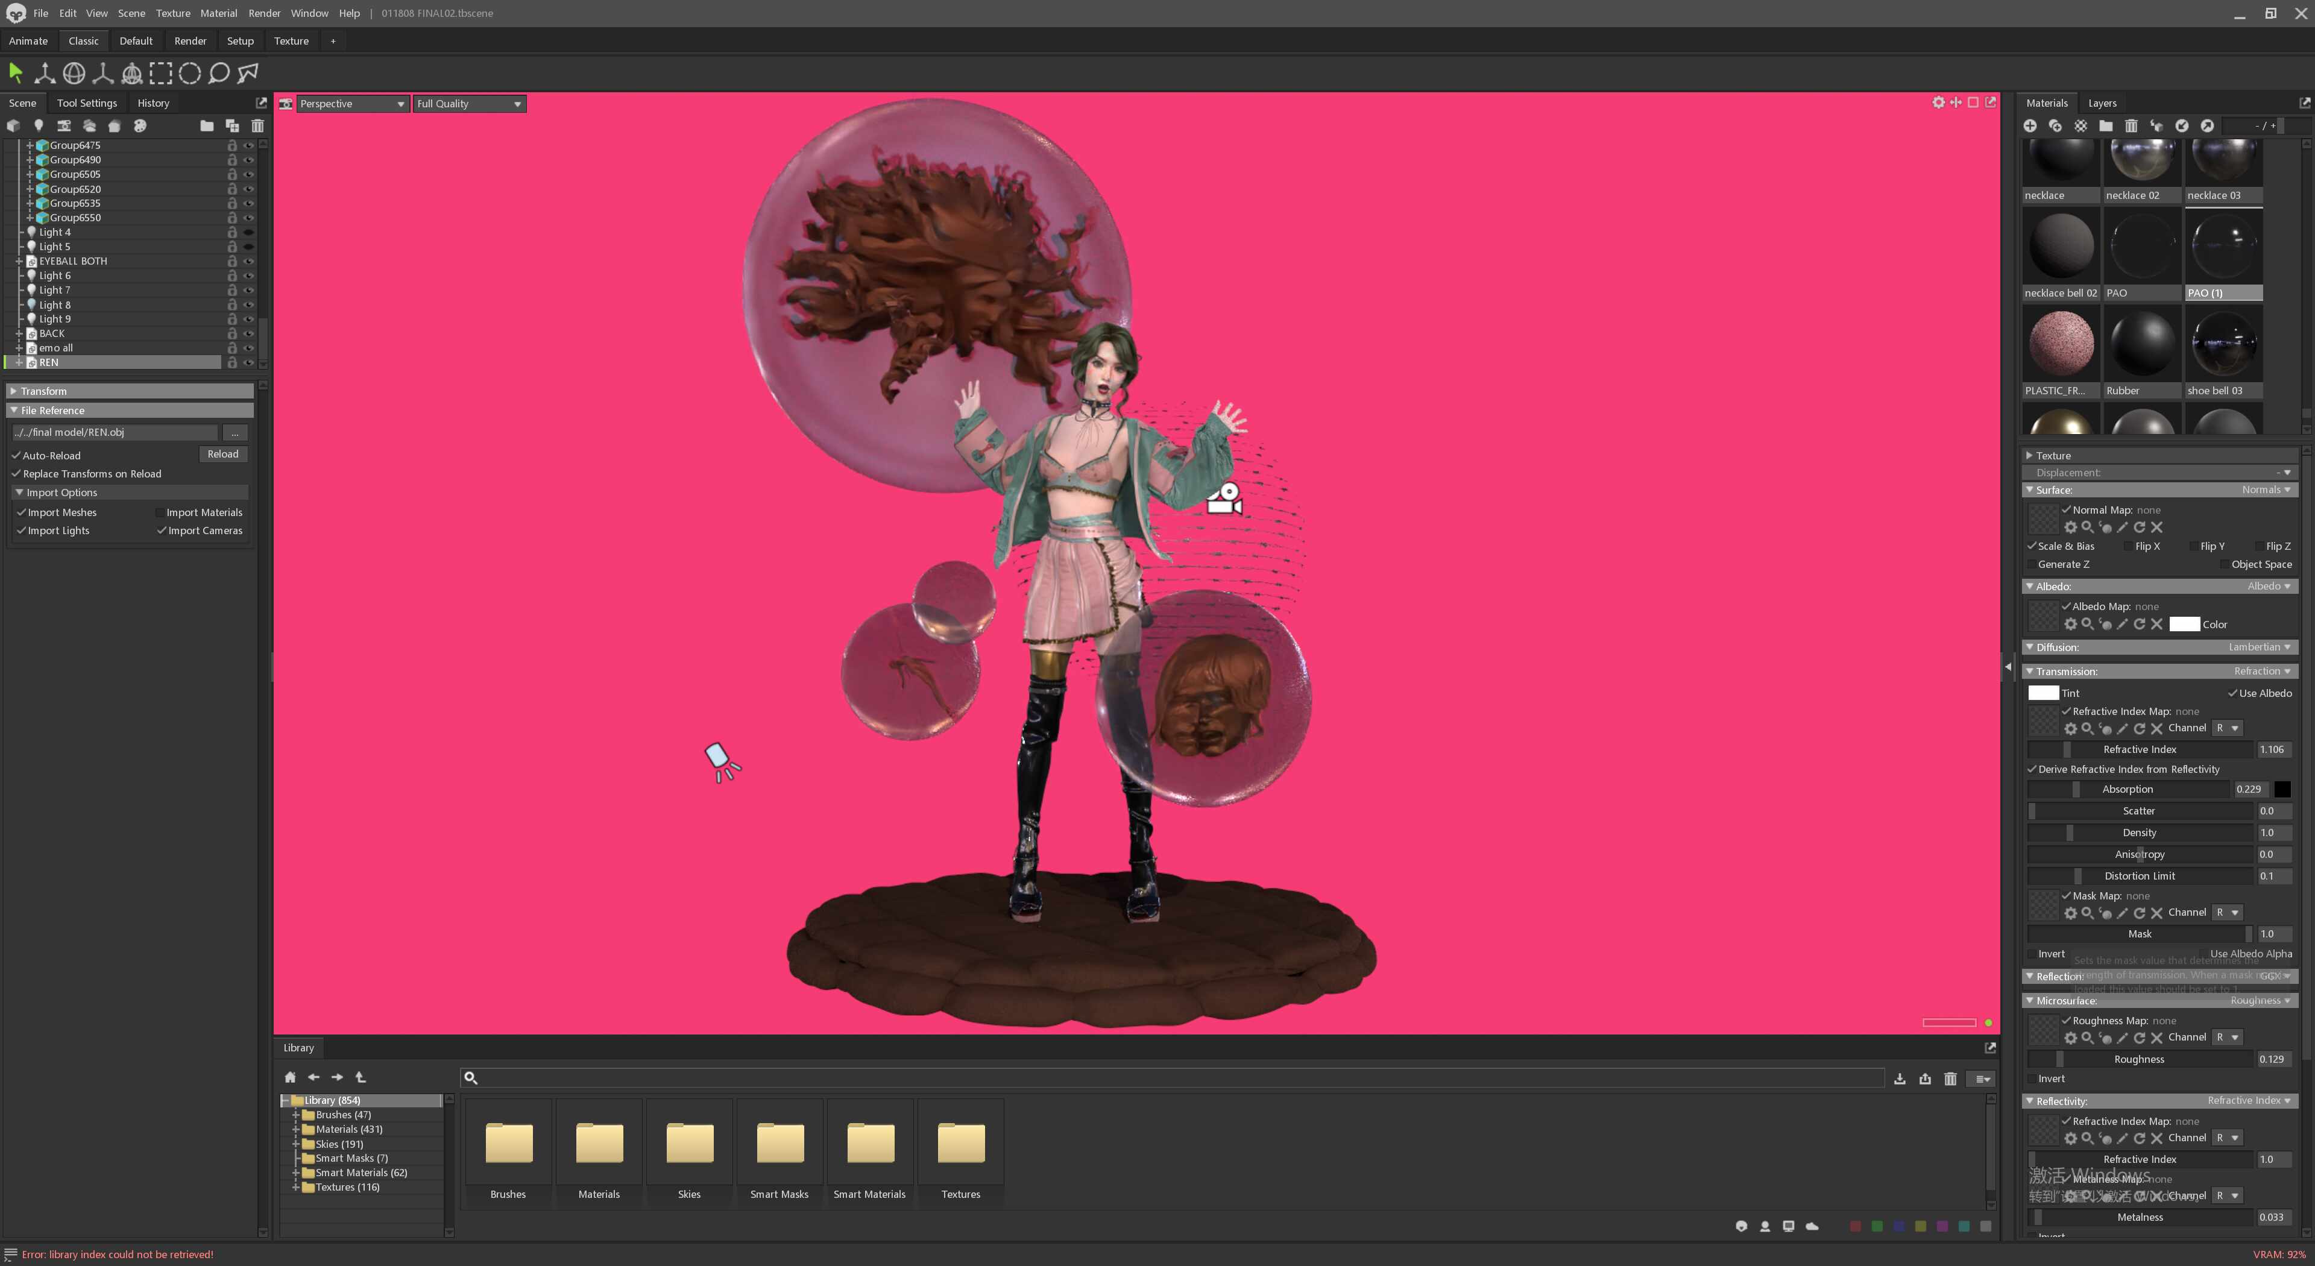
Task: Toggle visibility of Light 6
Action: [249, 276]
